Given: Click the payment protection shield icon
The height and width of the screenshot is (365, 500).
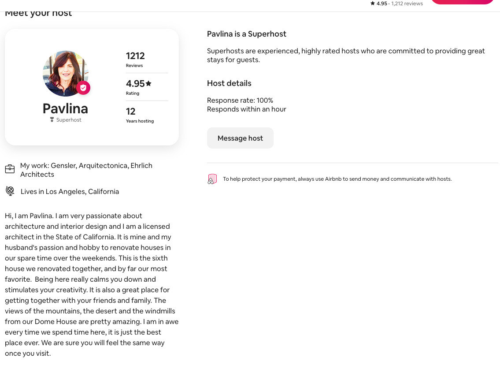Looking at the screenshot, I should click(x=212, y=179).
